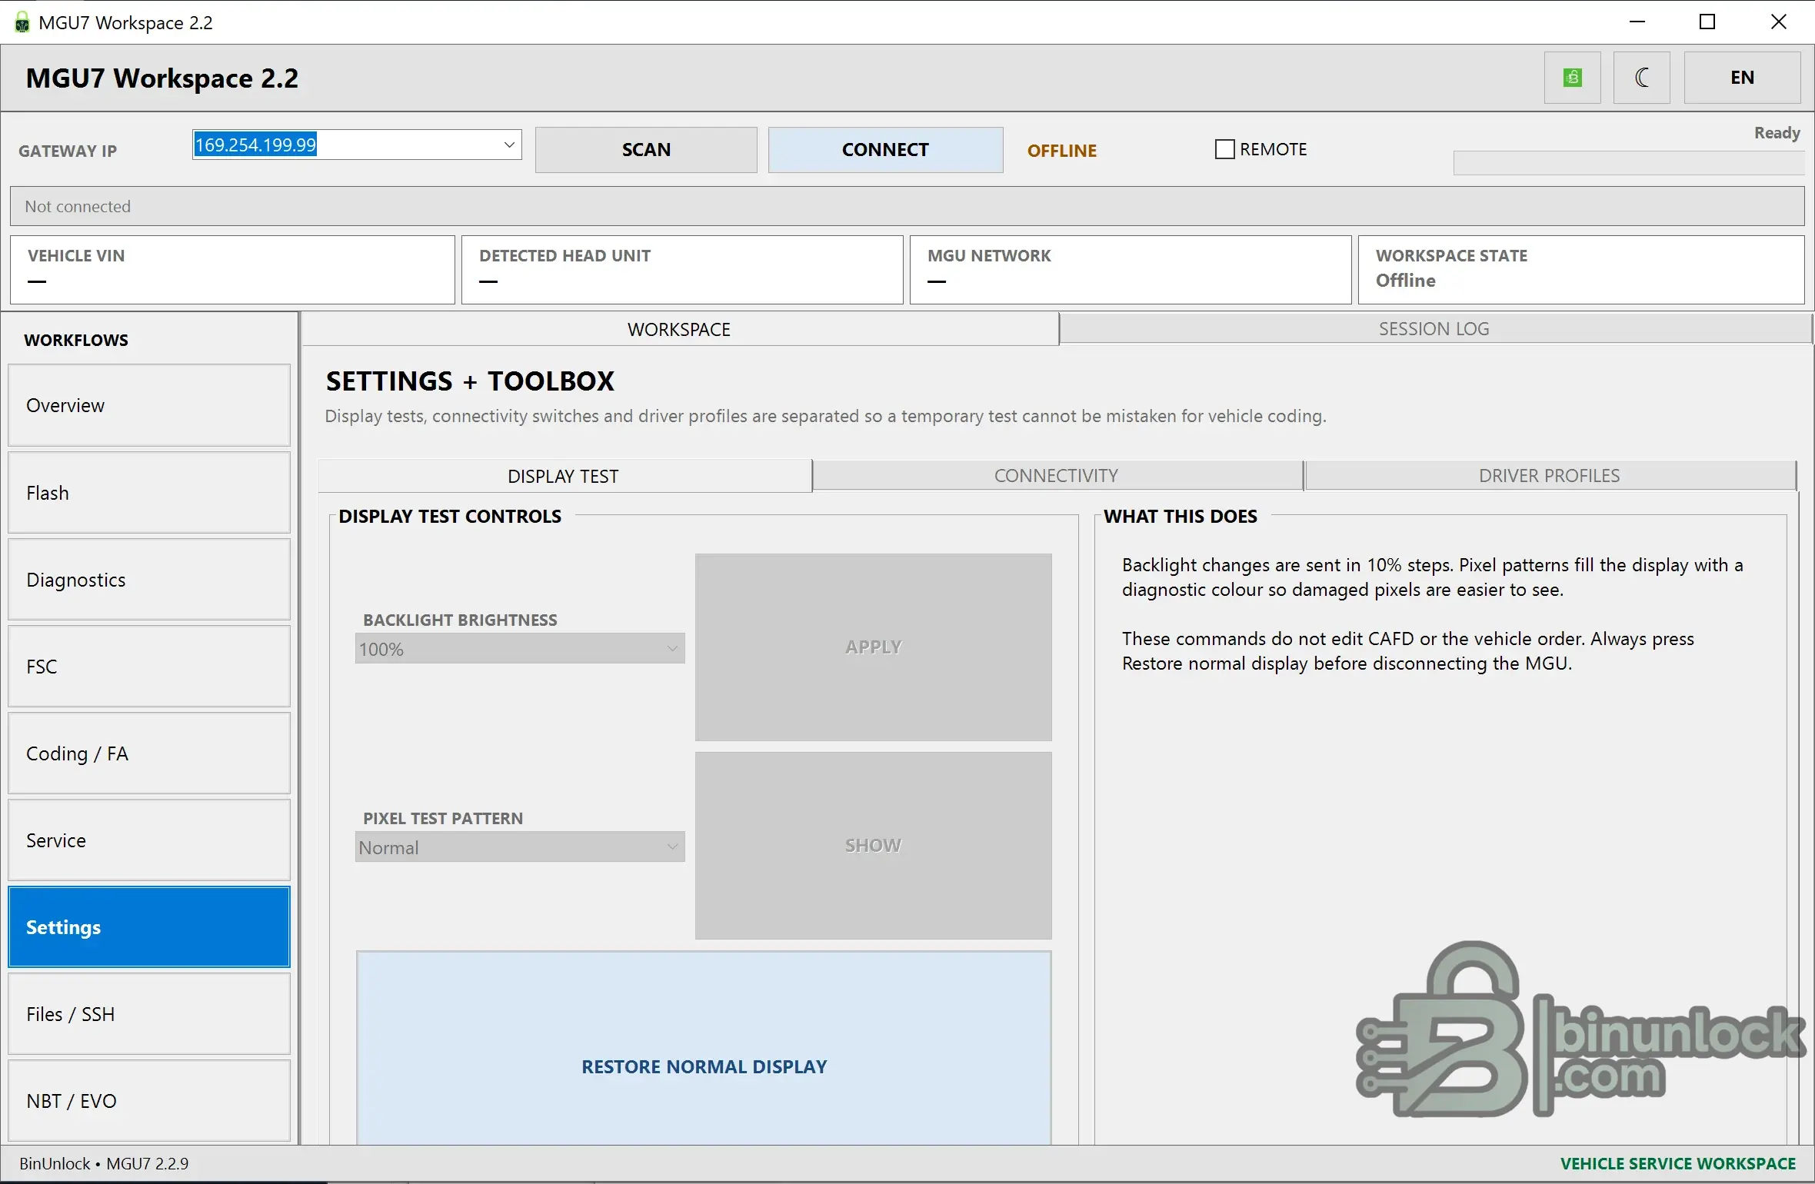Screen dimensions: 1815x1184
Task: Open the Pixel Test Pattern dropdown
Action: 520,847
